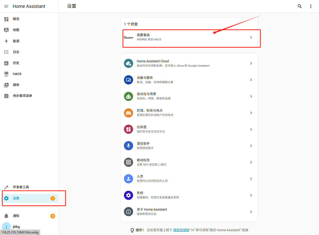Open chevron on 系统 row
This screenshot has width=319, height=235.
click(251, 195)
